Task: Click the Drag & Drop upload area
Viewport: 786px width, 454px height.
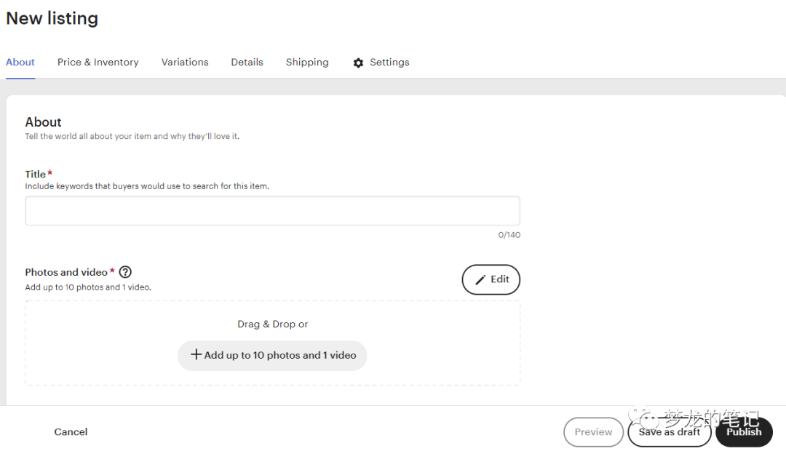Action: click(x=272, y=324)
